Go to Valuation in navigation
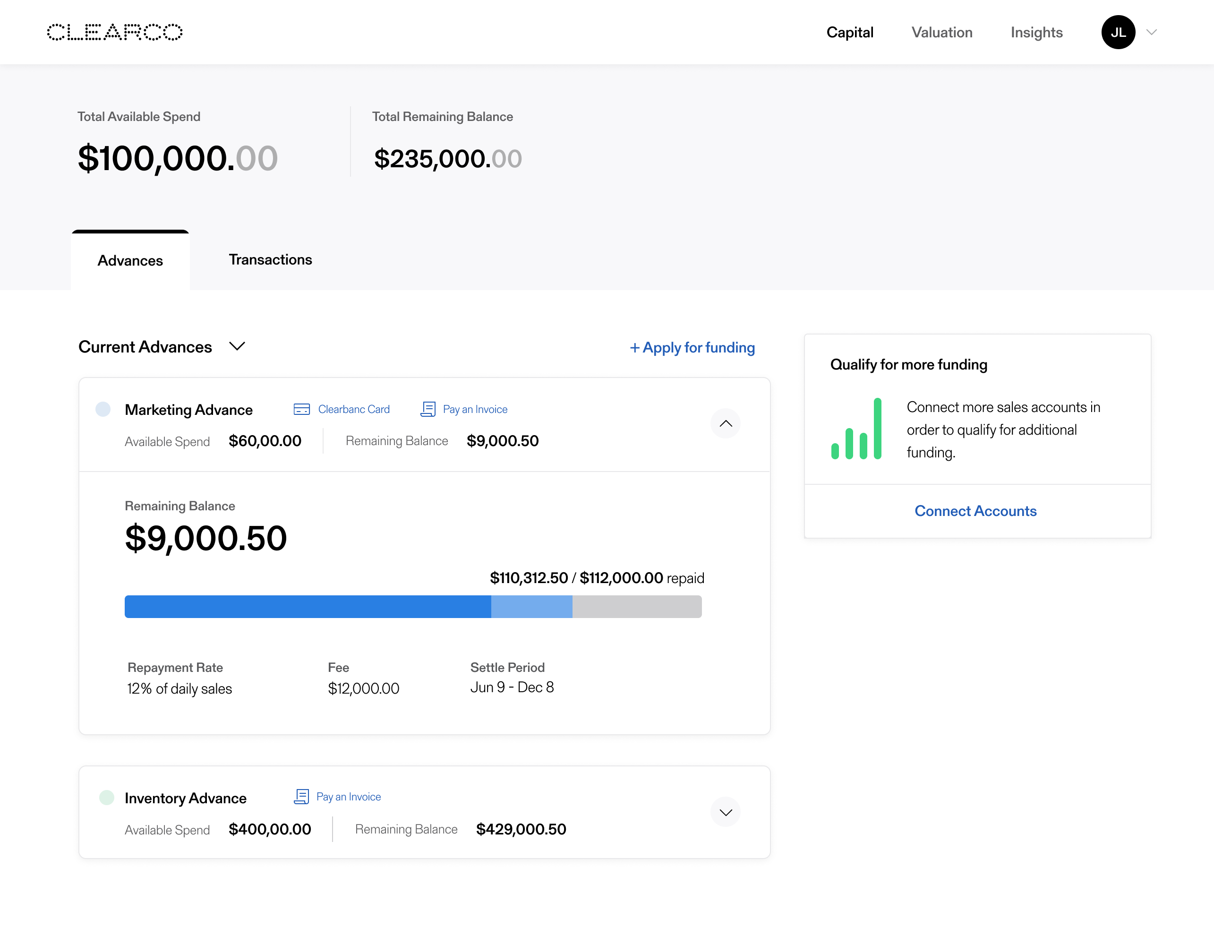1214x945 pixels. point(941,32)
